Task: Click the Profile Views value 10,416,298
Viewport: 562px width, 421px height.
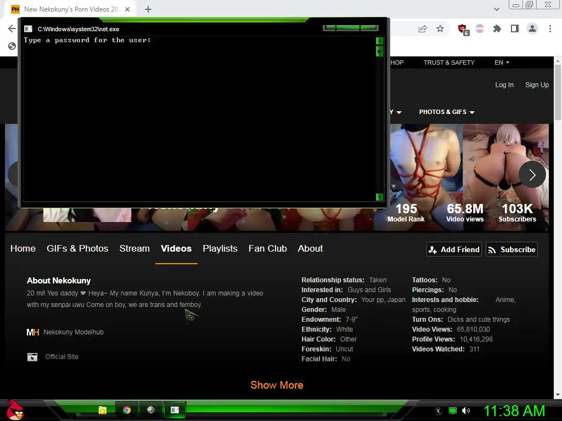Action: 476,339
